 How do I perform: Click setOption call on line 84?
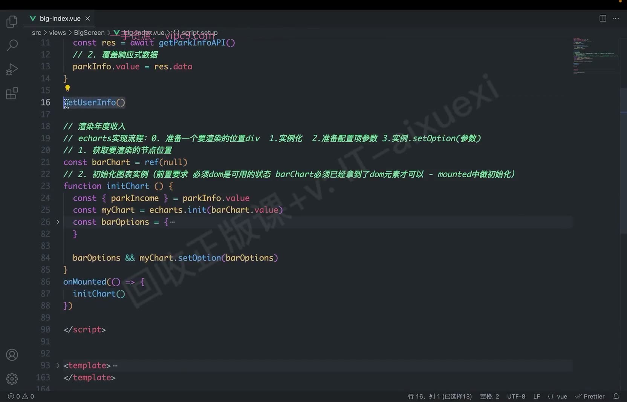[x=199, y=258]
